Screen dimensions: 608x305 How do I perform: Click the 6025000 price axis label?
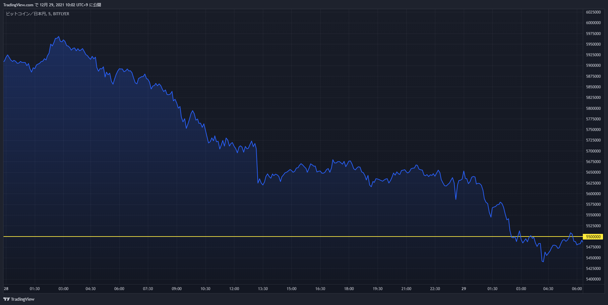[593, 12]
